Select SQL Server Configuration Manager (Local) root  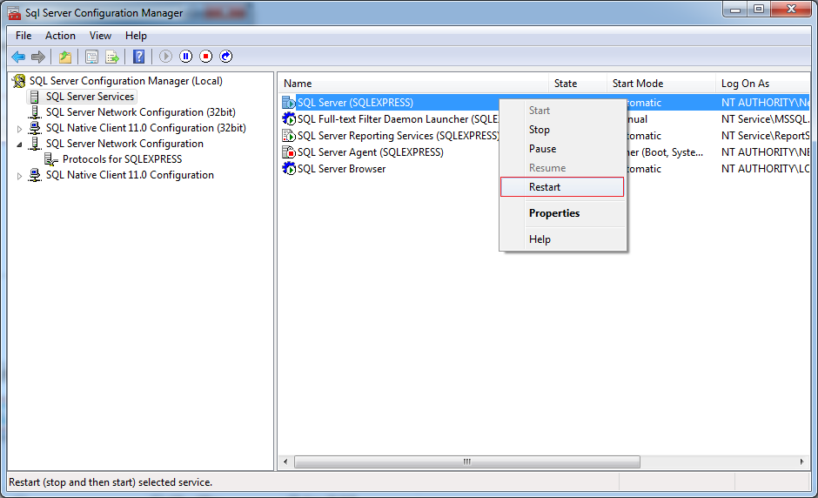[125, 81]
